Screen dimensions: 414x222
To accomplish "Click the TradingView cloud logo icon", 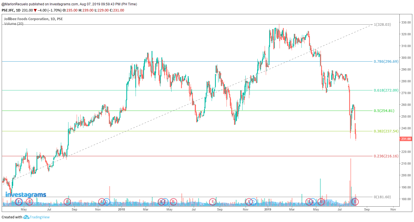I will tap(26, 217).
